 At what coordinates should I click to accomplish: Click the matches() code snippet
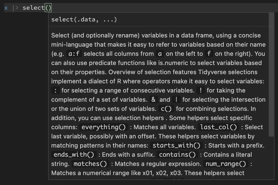click(90, 164)
